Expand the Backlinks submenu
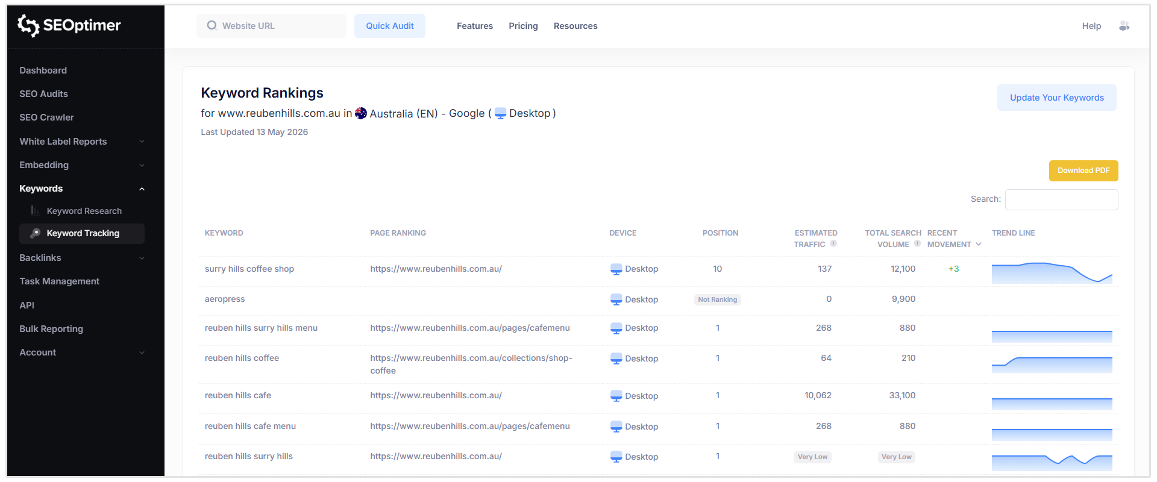Viewport: 1157px width, 482px height. tap(142, 258)
